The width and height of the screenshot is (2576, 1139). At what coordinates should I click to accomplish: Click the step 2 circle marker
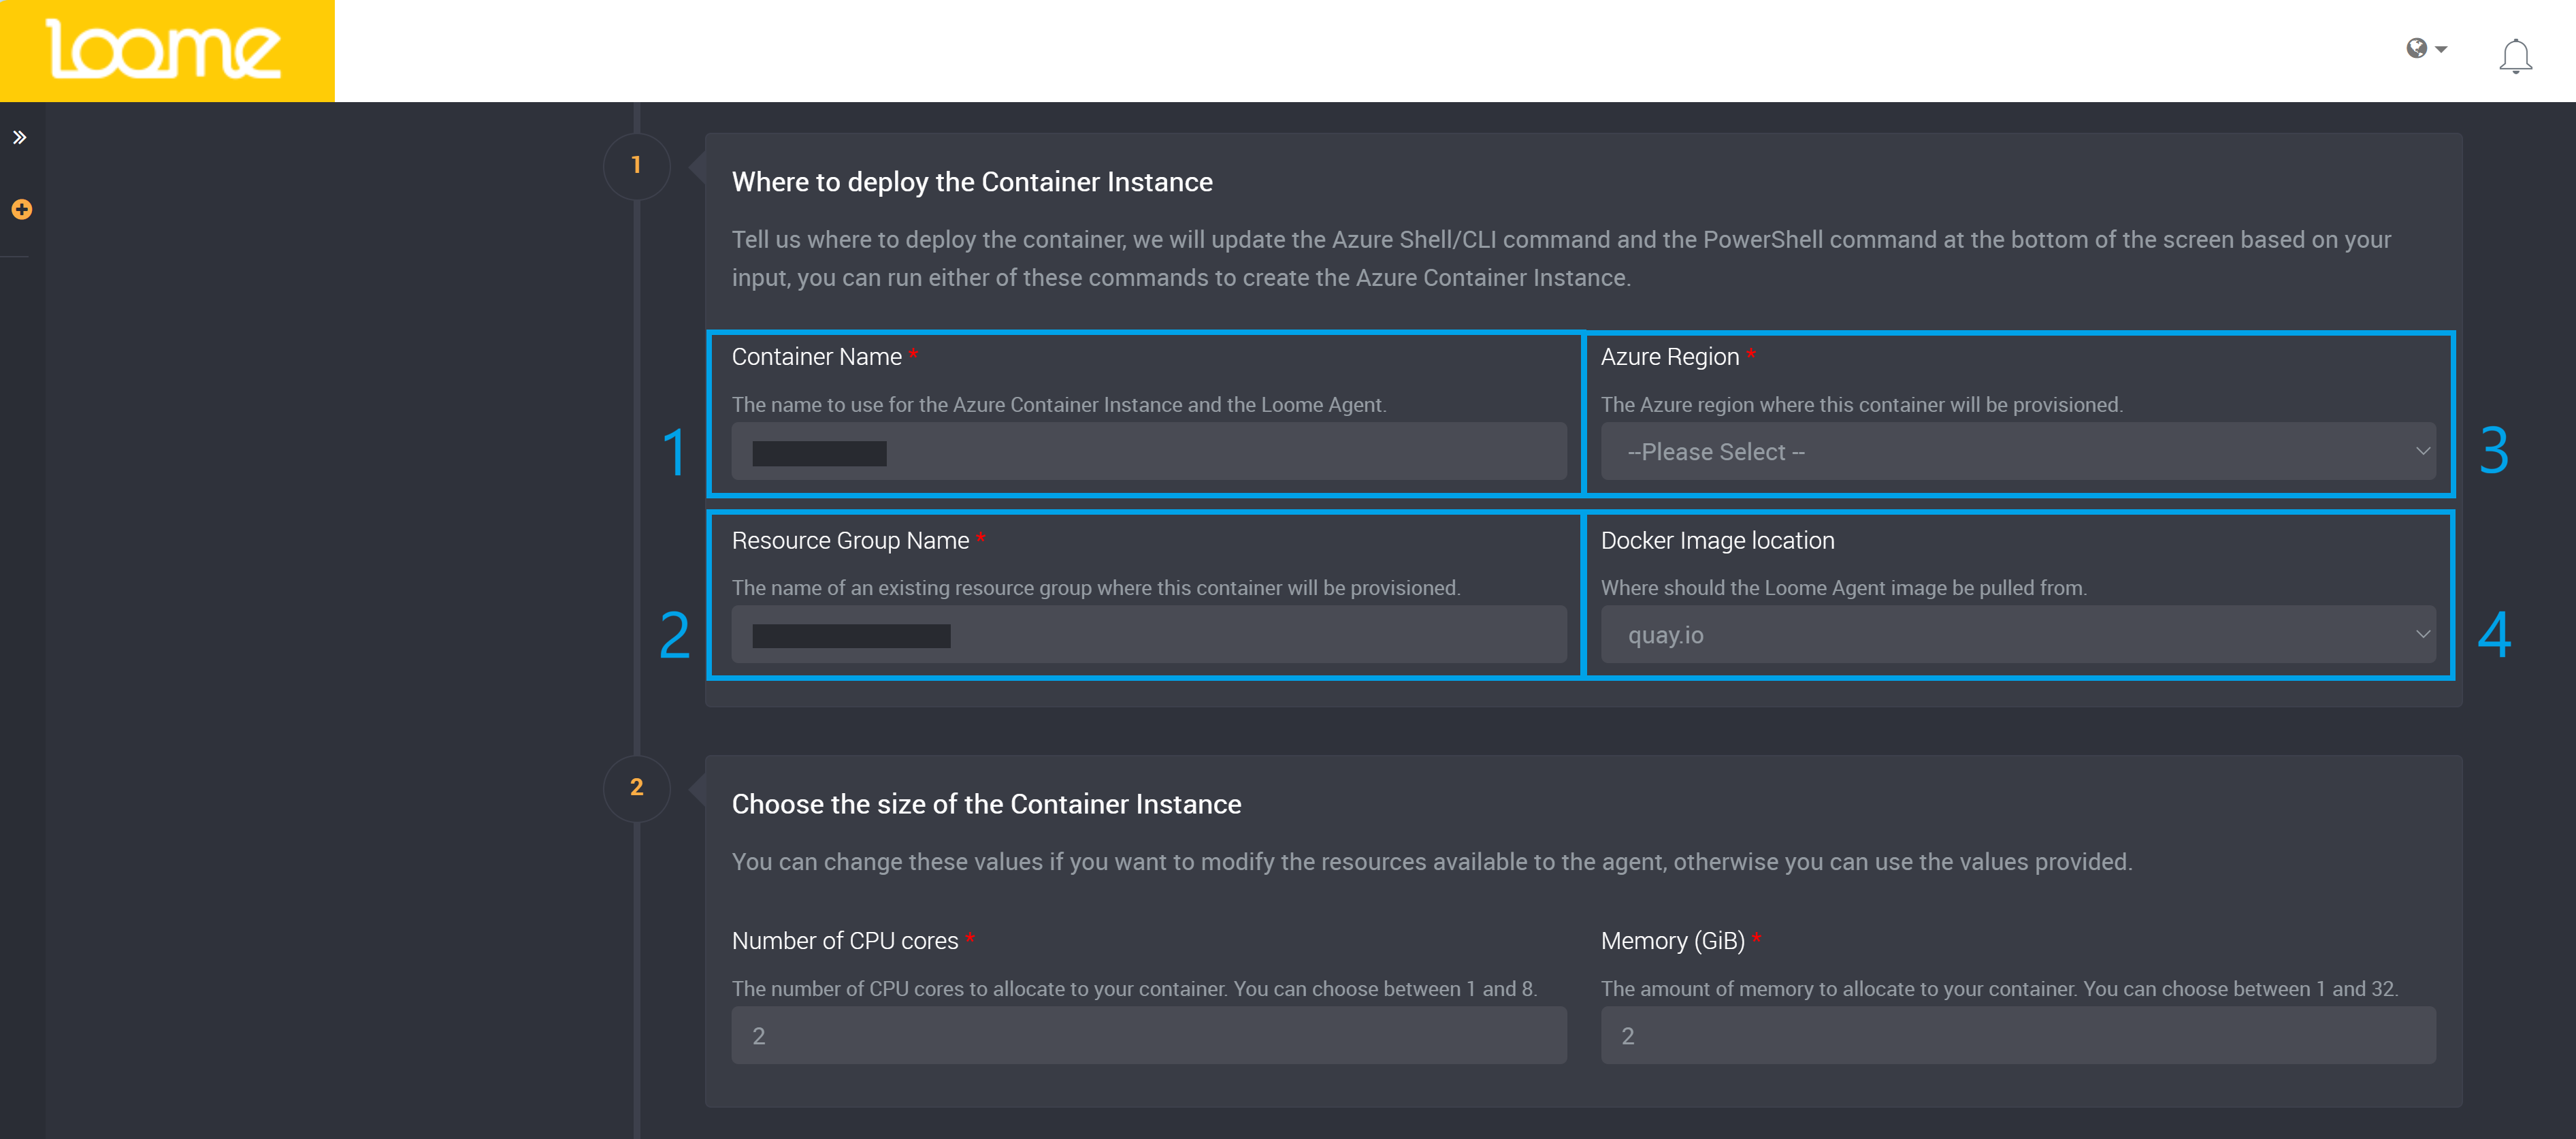pos(636,788)
